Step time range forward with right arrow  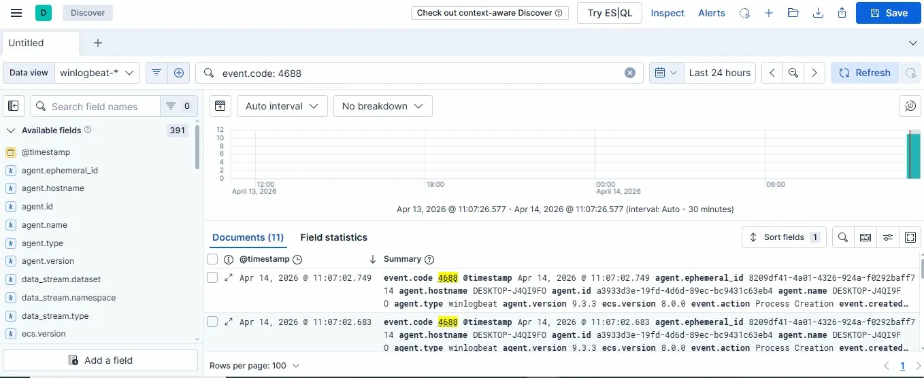click(814, 73)
